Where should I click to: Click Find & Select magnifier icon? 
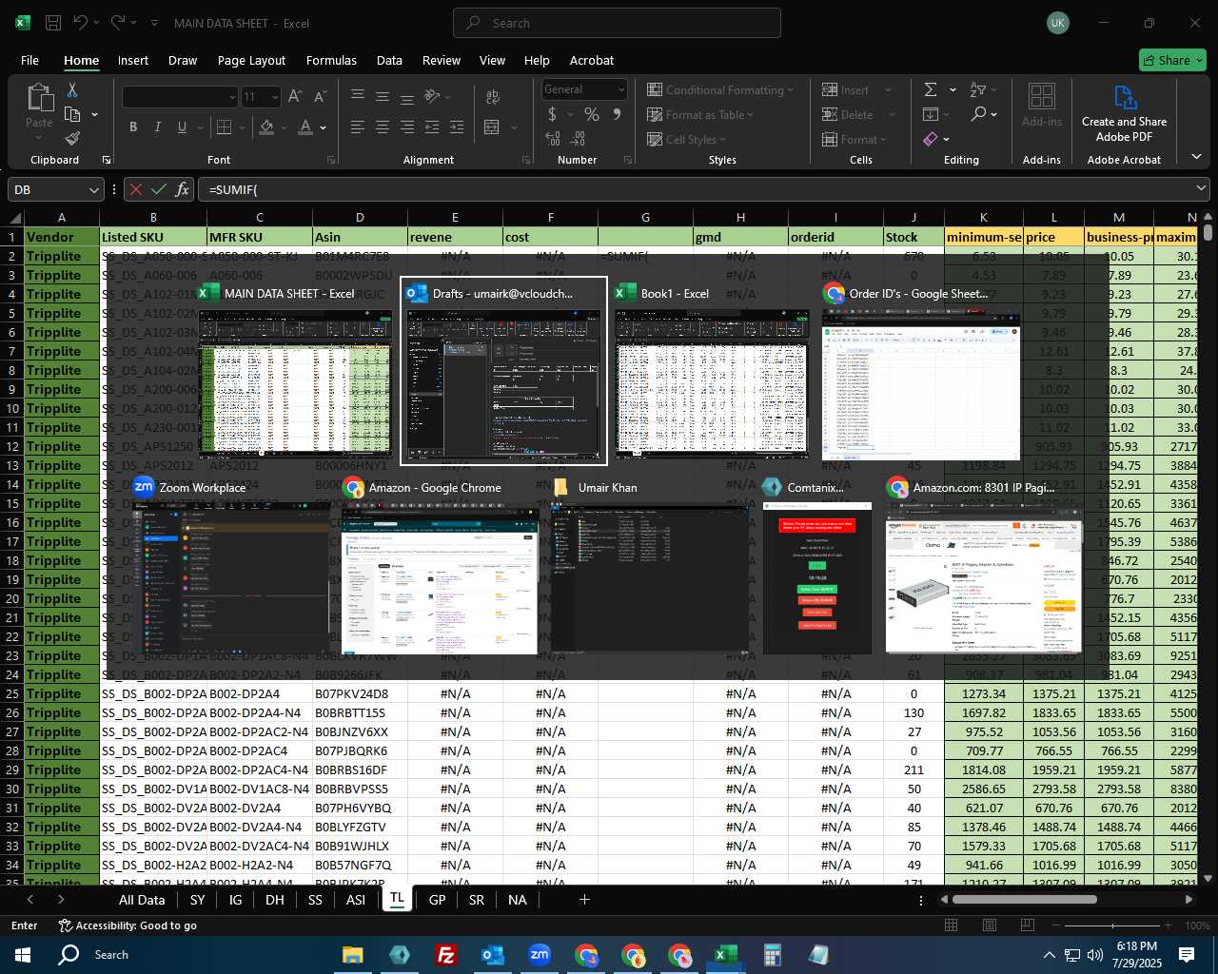click(x=978, y=114)
